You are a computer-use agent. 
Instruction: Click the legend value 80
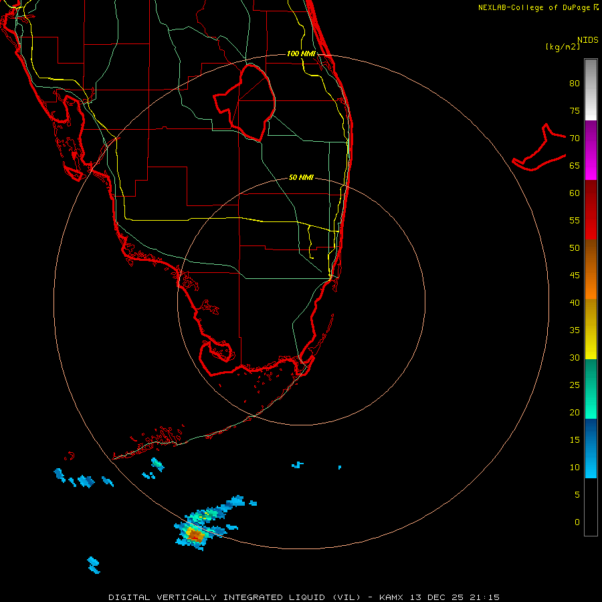(575, 84)
